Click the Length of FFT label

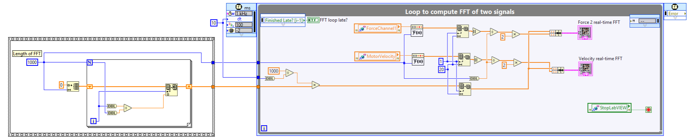pos(27,54)
